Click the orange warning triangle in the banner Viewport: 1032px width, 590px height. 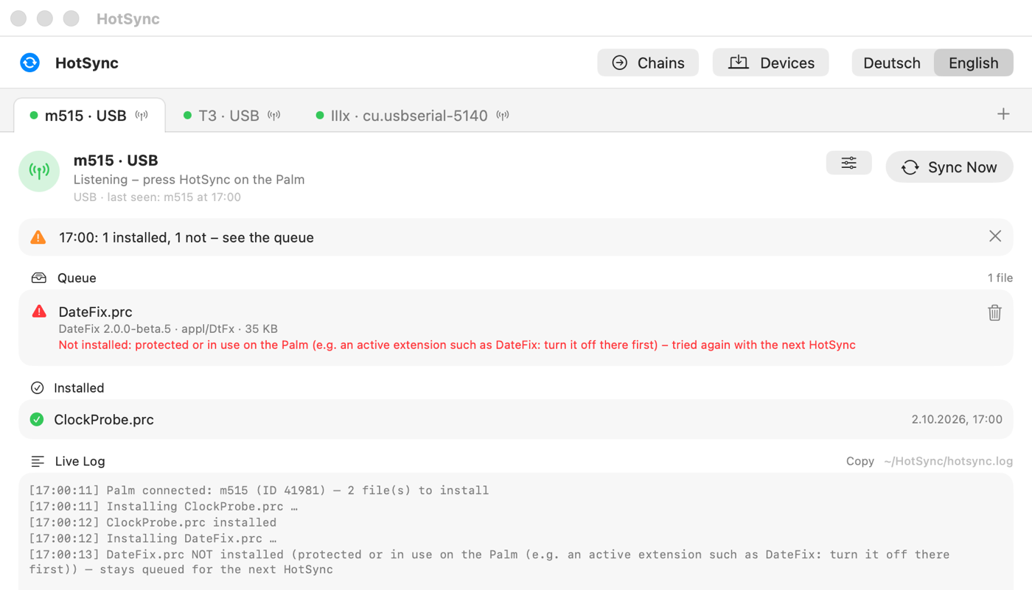coord(38,237)
